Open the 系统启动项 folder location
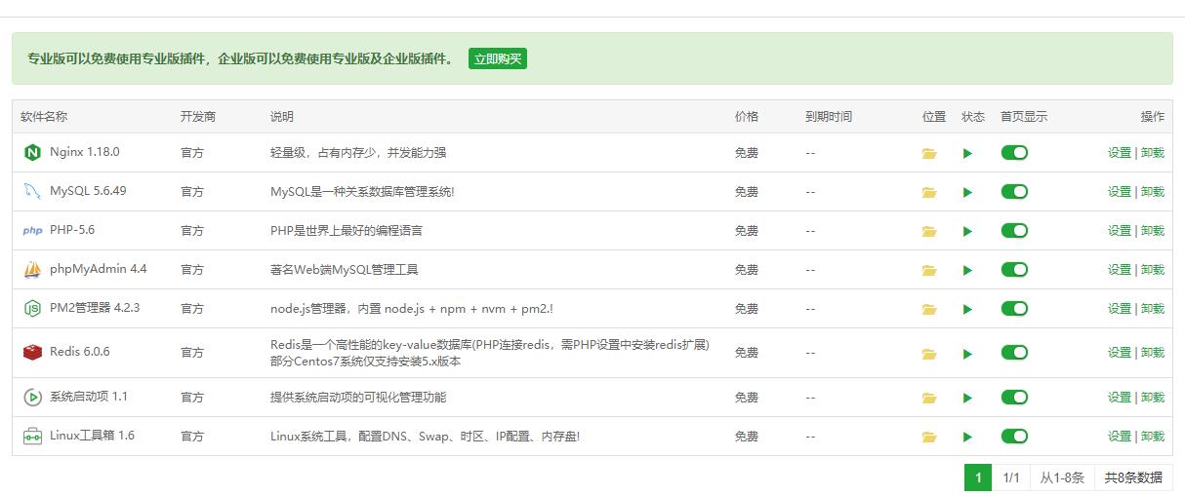The height and width of the screenshot is (496, 1185). [929, 398]
